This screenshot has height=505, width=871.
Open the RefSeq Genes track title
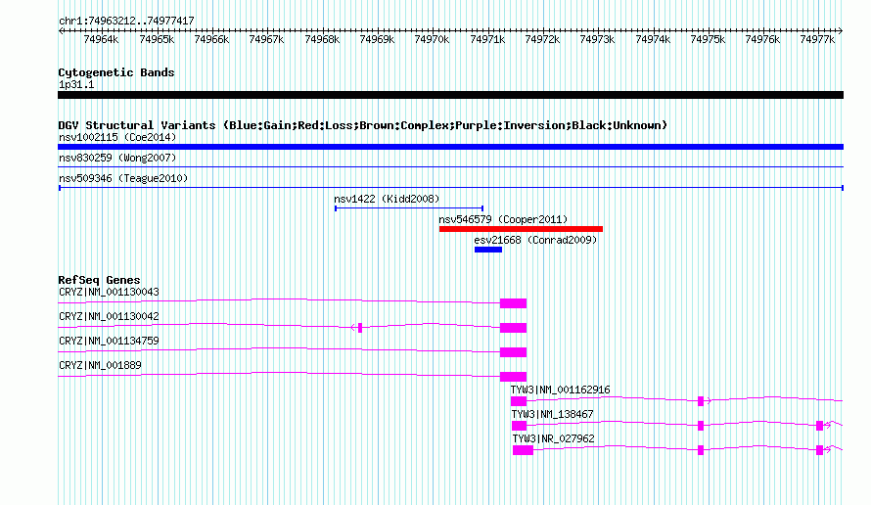pos(99,280)
